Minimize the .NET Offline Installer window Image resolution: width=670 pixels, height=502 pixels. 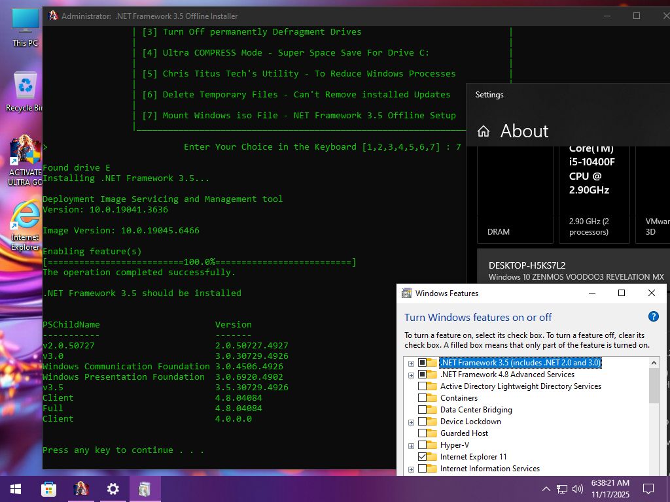[x=607, y=16]
